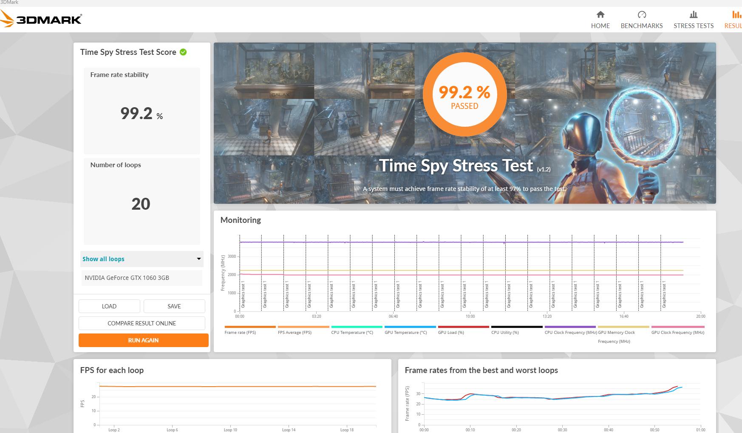The height and width of the screenshot is (433, 742).
Task: Click the Loop 18 axis label
Action: coord(347,430)
